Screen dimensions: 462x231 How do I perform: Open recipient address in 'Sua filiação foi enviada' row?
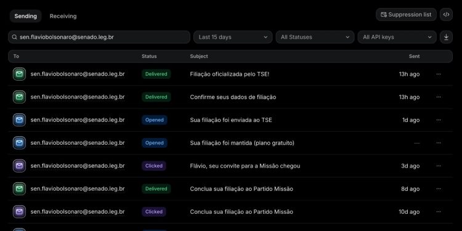[78, 120]
